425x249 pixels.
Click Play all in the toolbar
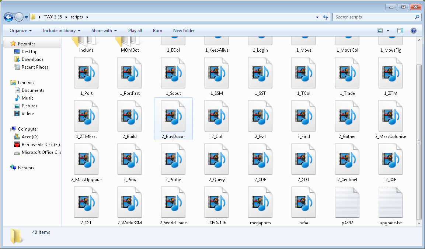pyautogui.click(x=135, y=31)
